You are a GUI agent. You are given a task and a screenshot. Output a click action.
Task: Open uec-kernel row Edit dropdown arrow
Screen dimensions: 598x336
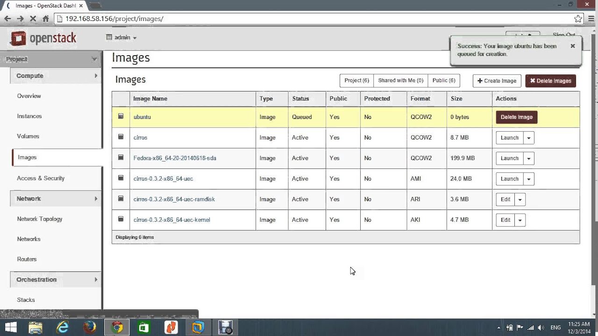click(520, 220)
